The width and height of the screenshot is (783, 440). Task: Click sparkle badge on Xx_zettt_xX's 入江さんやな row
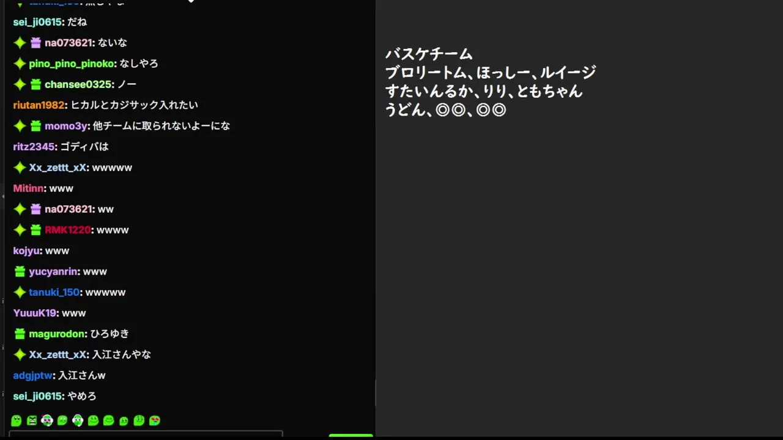click(x=20, y=354)
